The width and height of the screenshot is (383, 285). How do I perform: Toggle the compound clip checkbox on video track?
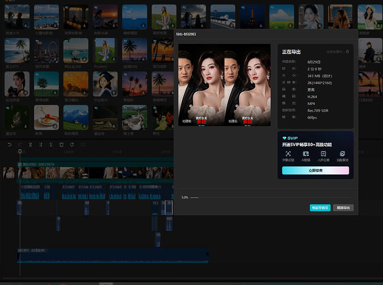coord(19,164)
